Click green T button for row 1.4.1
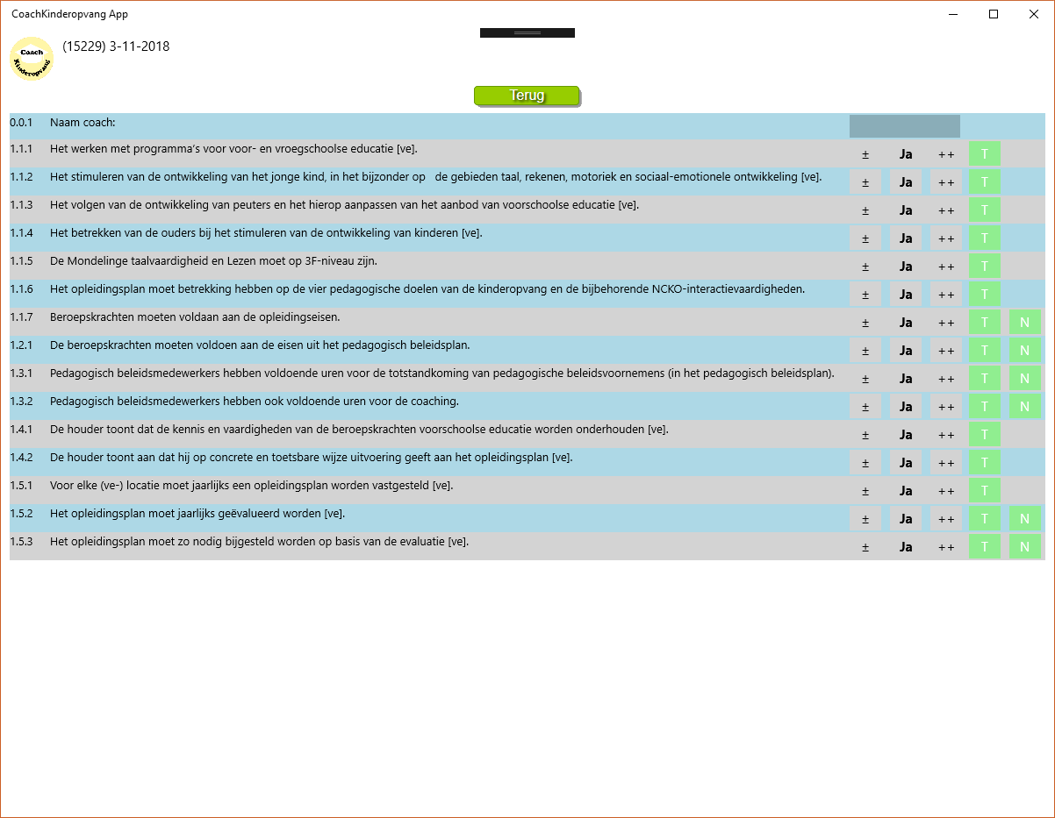Viewport: 1055px width, 818px height. [985, 435]
